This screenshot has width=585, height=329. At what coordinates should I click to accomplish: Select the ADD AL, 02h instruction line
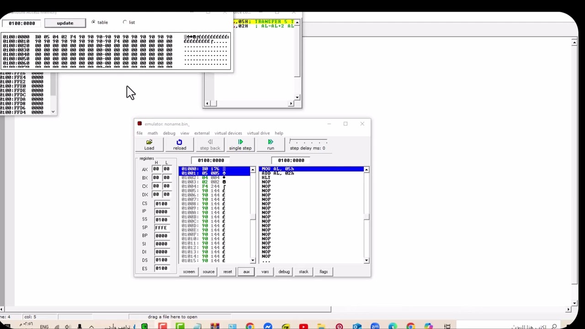pyautogui.click(x=312, y=173)
